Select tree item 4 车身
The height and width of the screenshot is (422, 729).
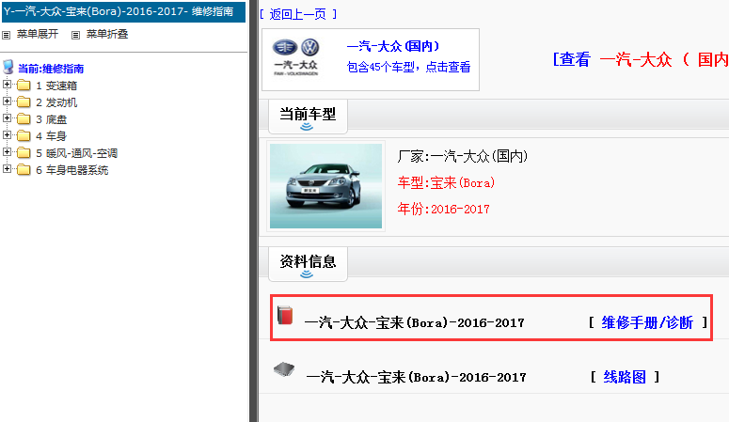51,136
